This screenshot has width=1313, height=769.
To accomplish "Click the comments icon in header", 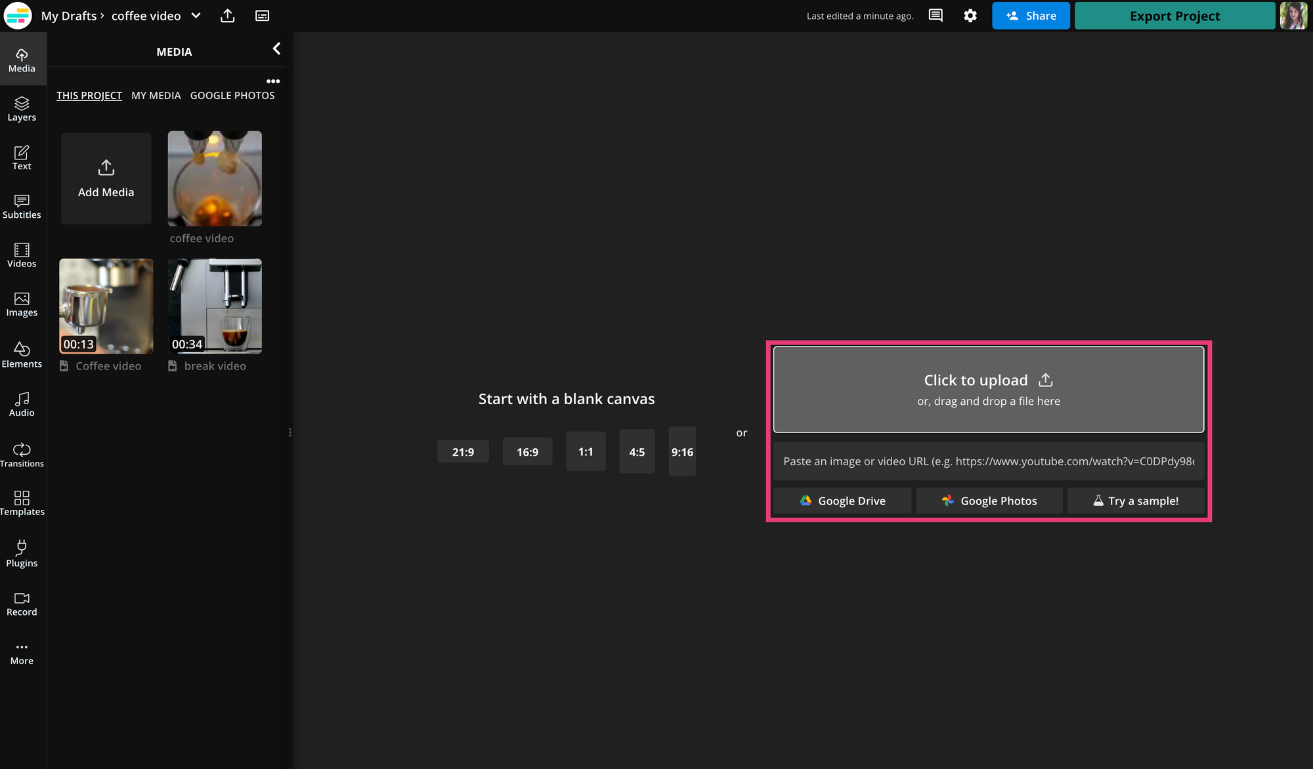I will (x=936, y=16).
